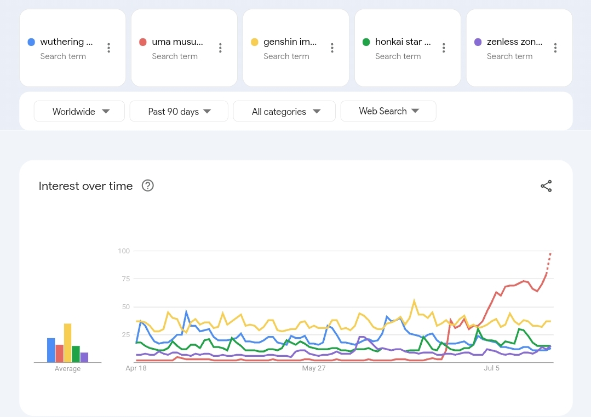
Task: Click yellow color dot of genshin term
Action: 254,42
